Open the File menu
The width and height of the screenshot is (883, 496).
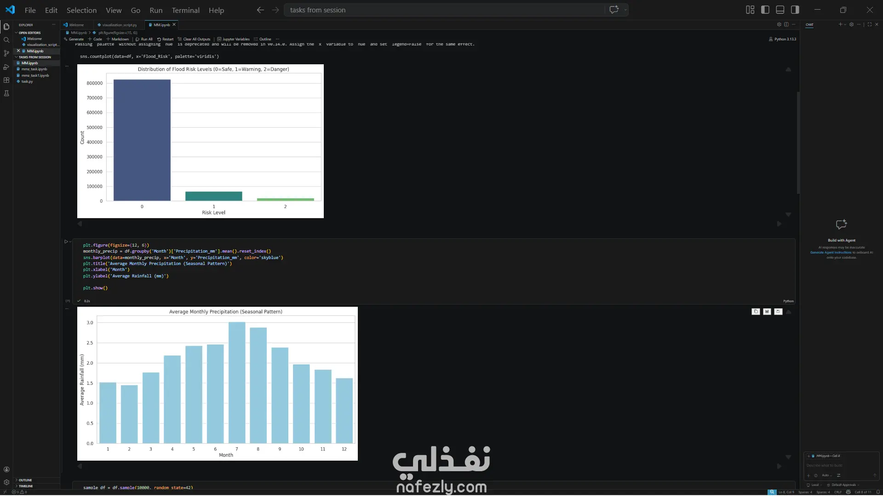[30, 10]
